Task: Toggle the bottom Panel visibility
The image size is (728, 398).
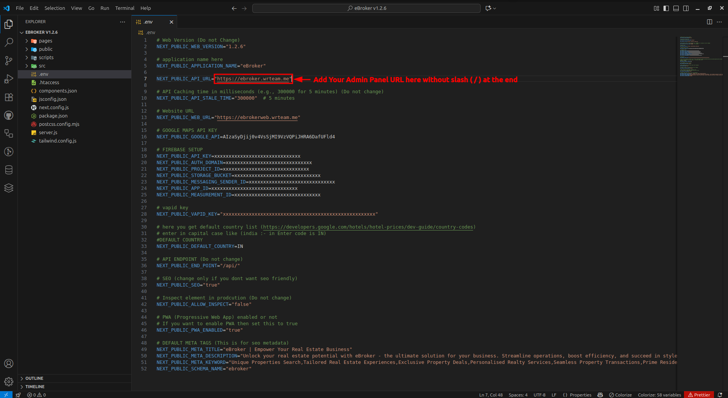Action: point(676,8)
